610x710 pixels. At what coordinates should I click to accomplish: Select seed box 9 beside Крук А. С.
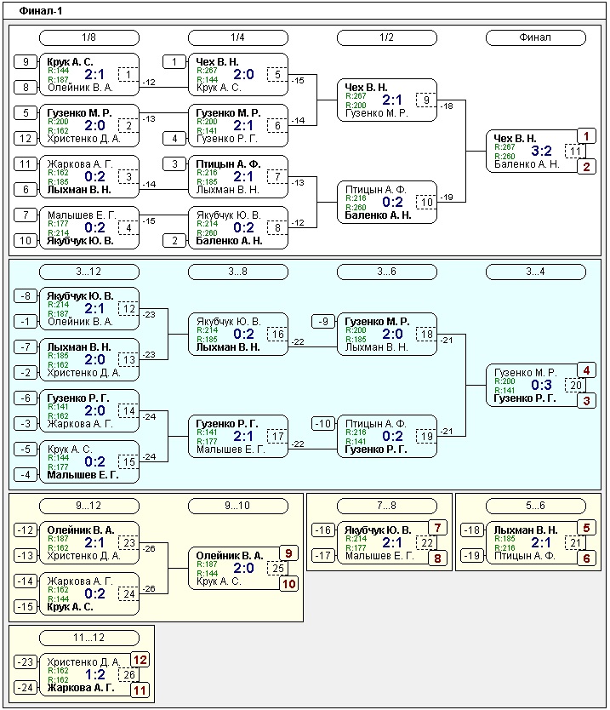[26, 61]
